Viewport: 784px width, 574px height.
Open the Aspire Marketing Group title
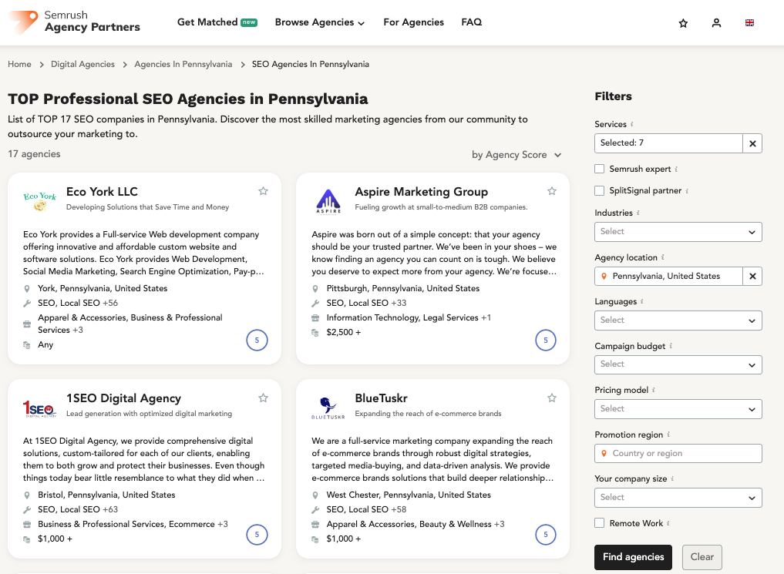(x=422, y=191)
